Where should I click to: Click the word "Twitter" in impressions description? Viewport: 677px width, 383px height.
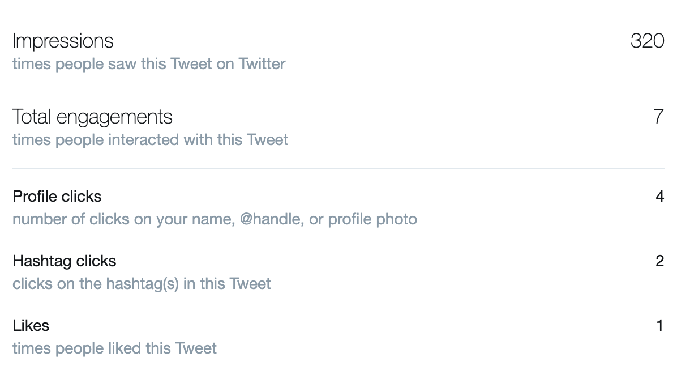[x=262, y=64]
